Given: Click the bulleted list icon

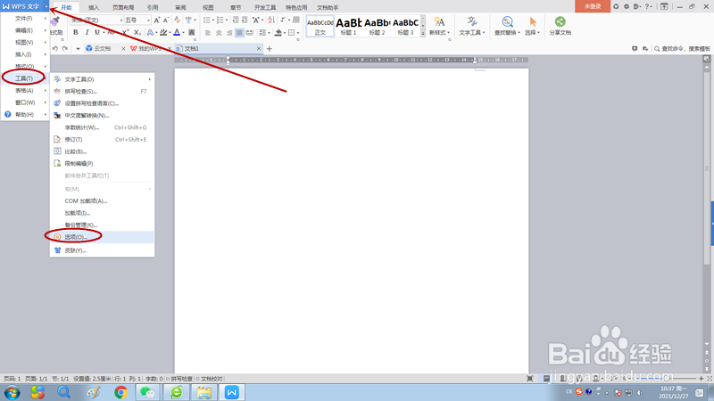Looking at the screenshot, I should coord(206,20).
